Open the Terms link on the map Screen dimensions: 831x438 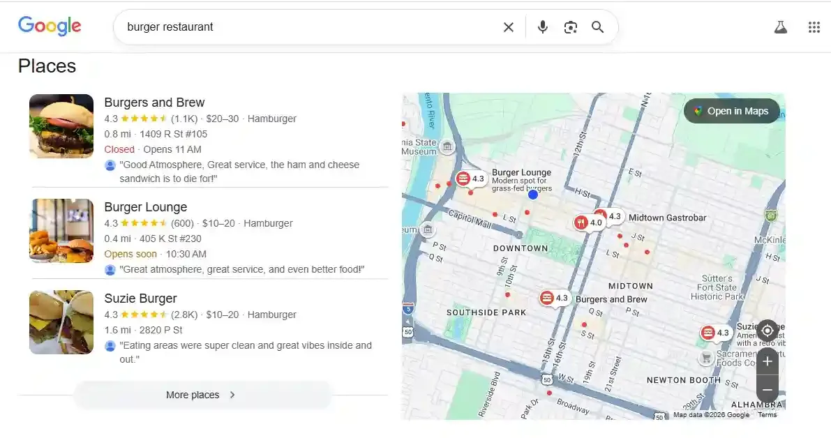[x=767, y=414]
